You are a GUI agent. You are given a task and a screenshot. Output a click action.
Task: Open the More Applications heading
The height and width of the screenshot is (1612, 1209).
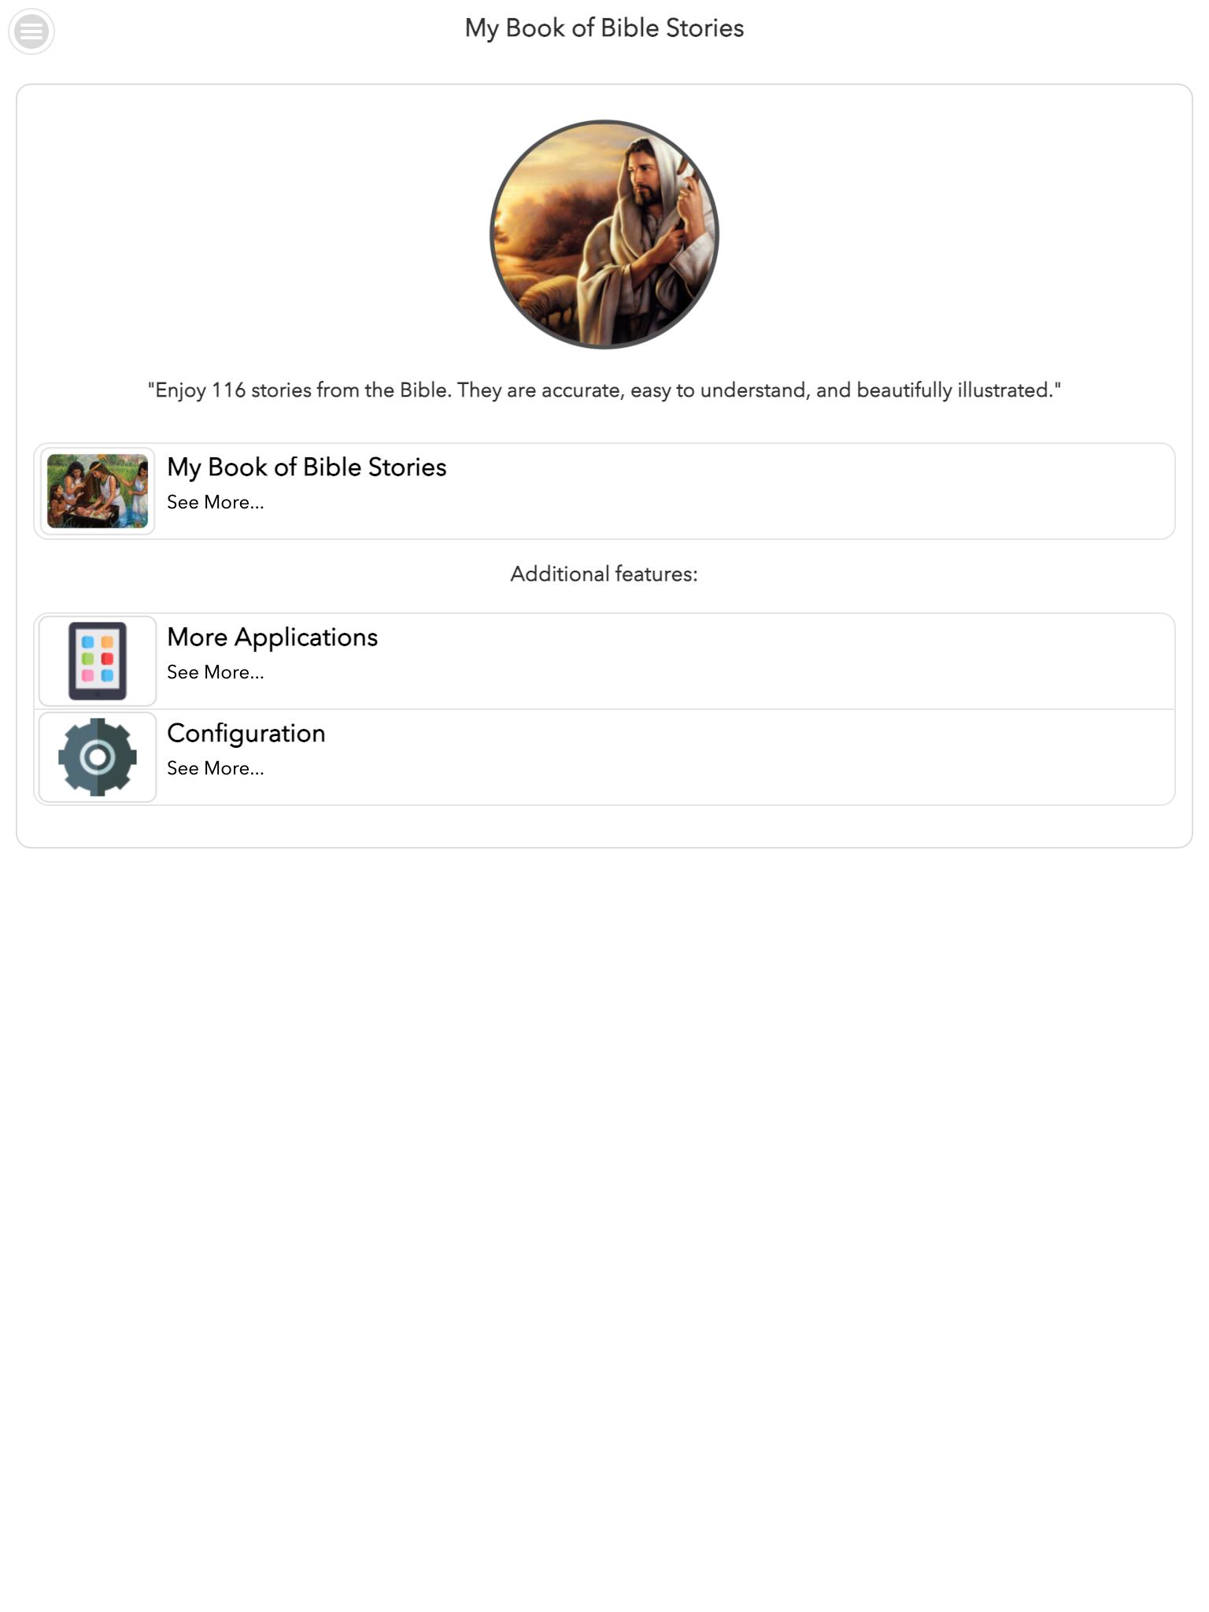point(272,637)
